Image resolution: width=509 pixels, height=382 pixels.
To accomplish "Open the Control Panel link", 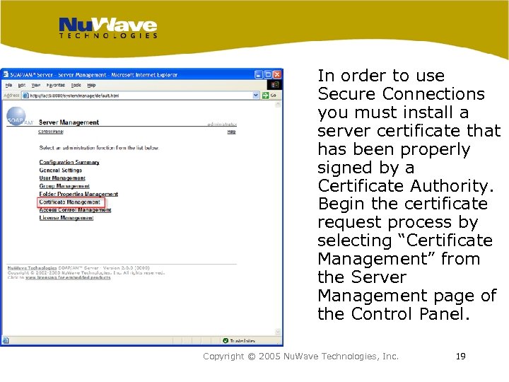I will [51, 132].
